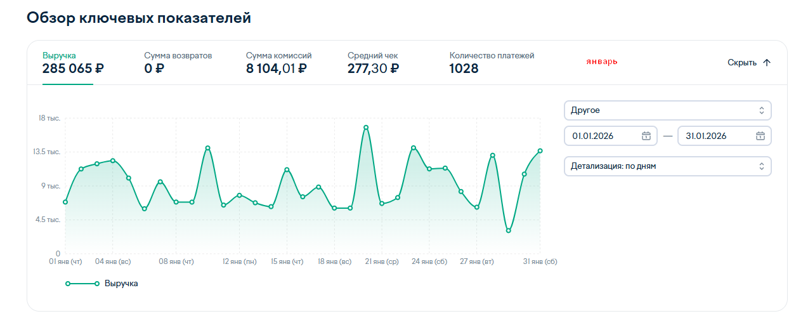Click the red январь label
Viewport: 796px width, 323px height.
[x=602, y=62]
